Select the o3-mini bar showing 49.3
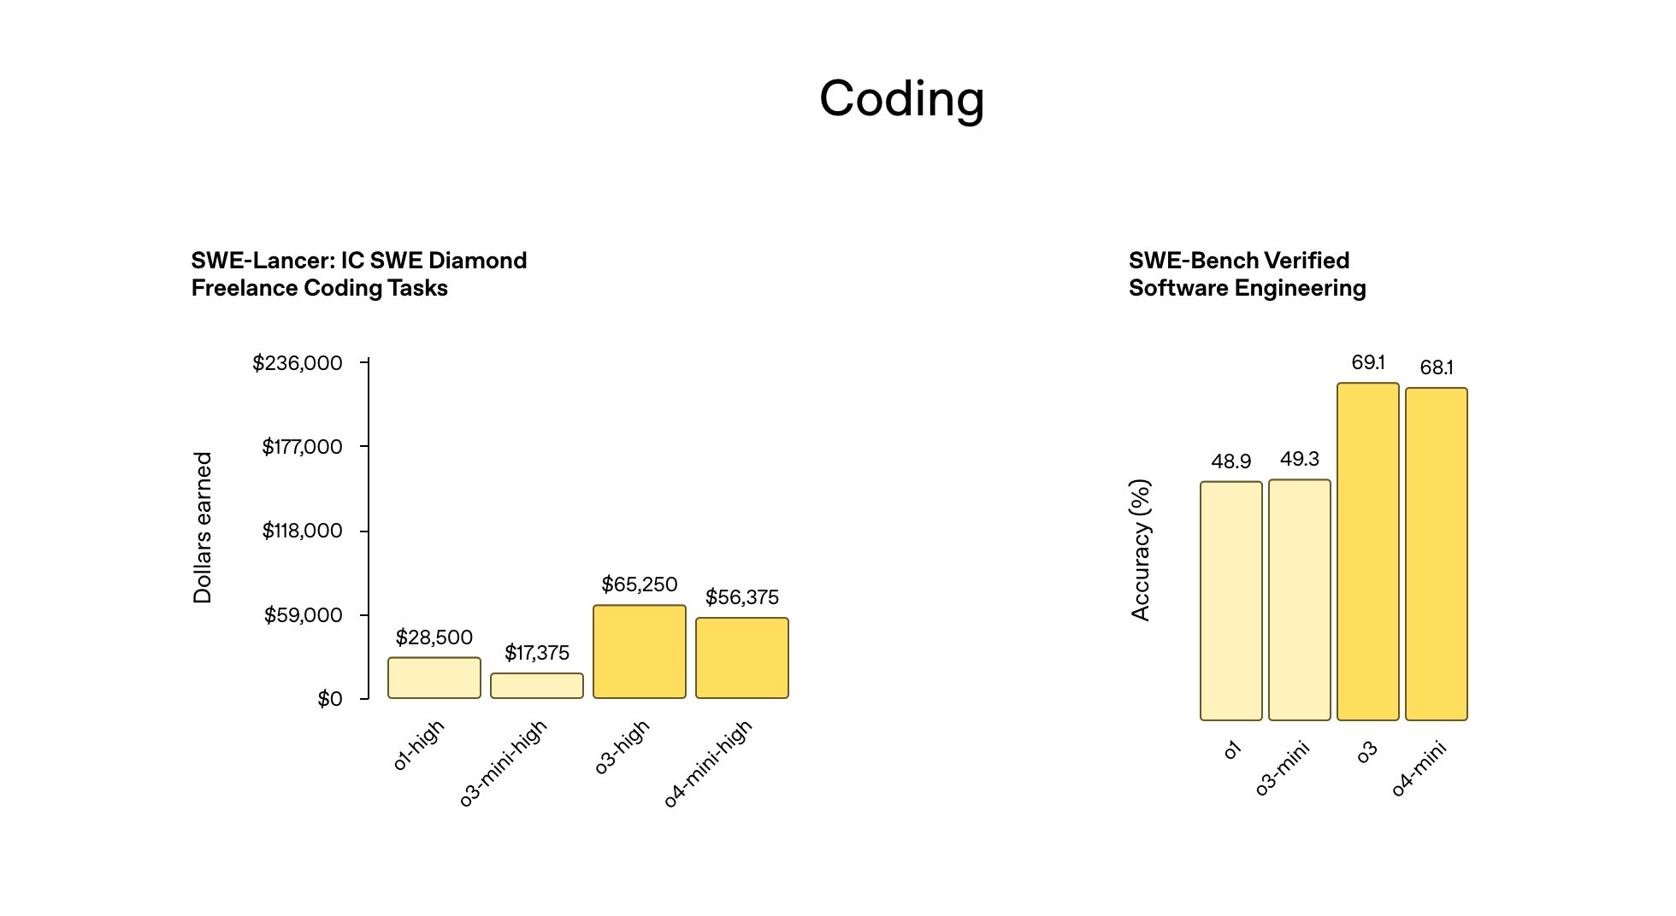This screenshot has width=1676, height=916. pos(1300,600)
